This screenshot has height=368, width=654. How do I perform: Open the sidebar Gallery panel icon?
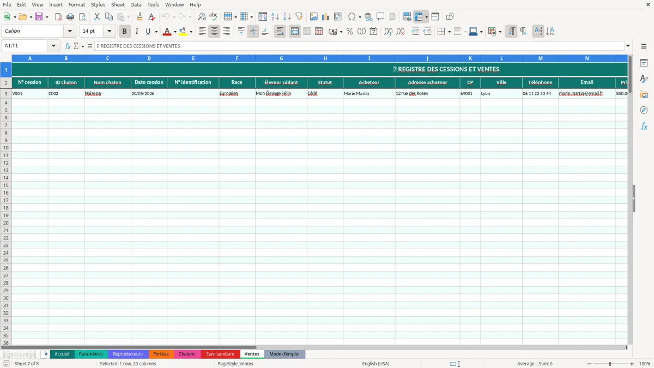644,95
